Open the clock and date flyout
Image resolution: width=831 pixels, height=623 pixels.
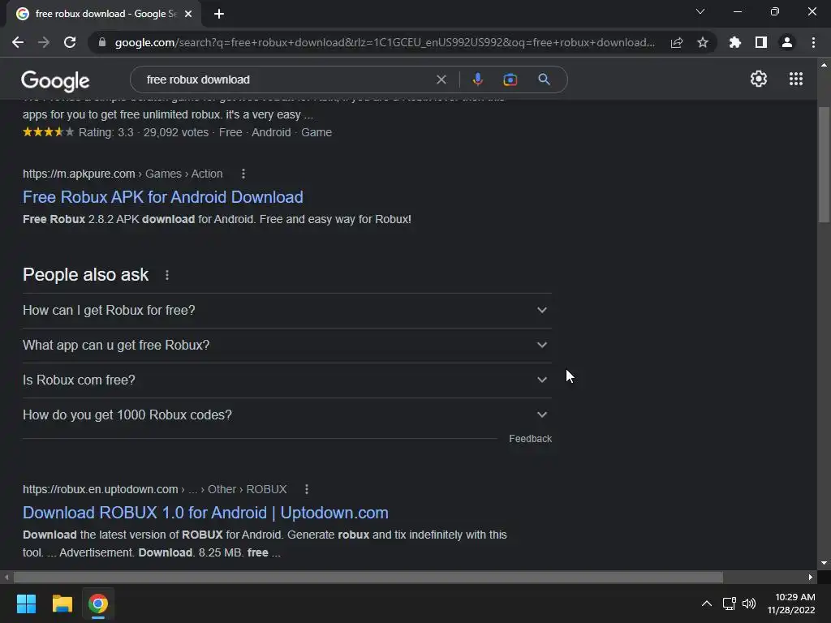[x=791, y=604]
